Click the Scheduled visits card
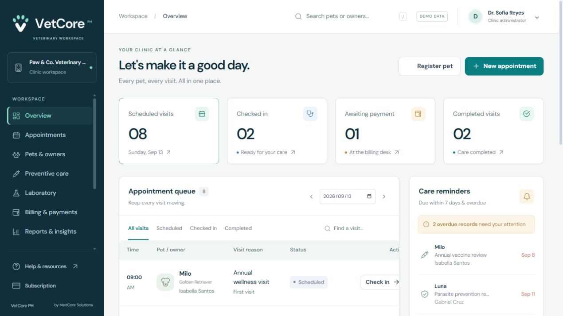This screenshot has width=563, height=316. pos(169,131)
